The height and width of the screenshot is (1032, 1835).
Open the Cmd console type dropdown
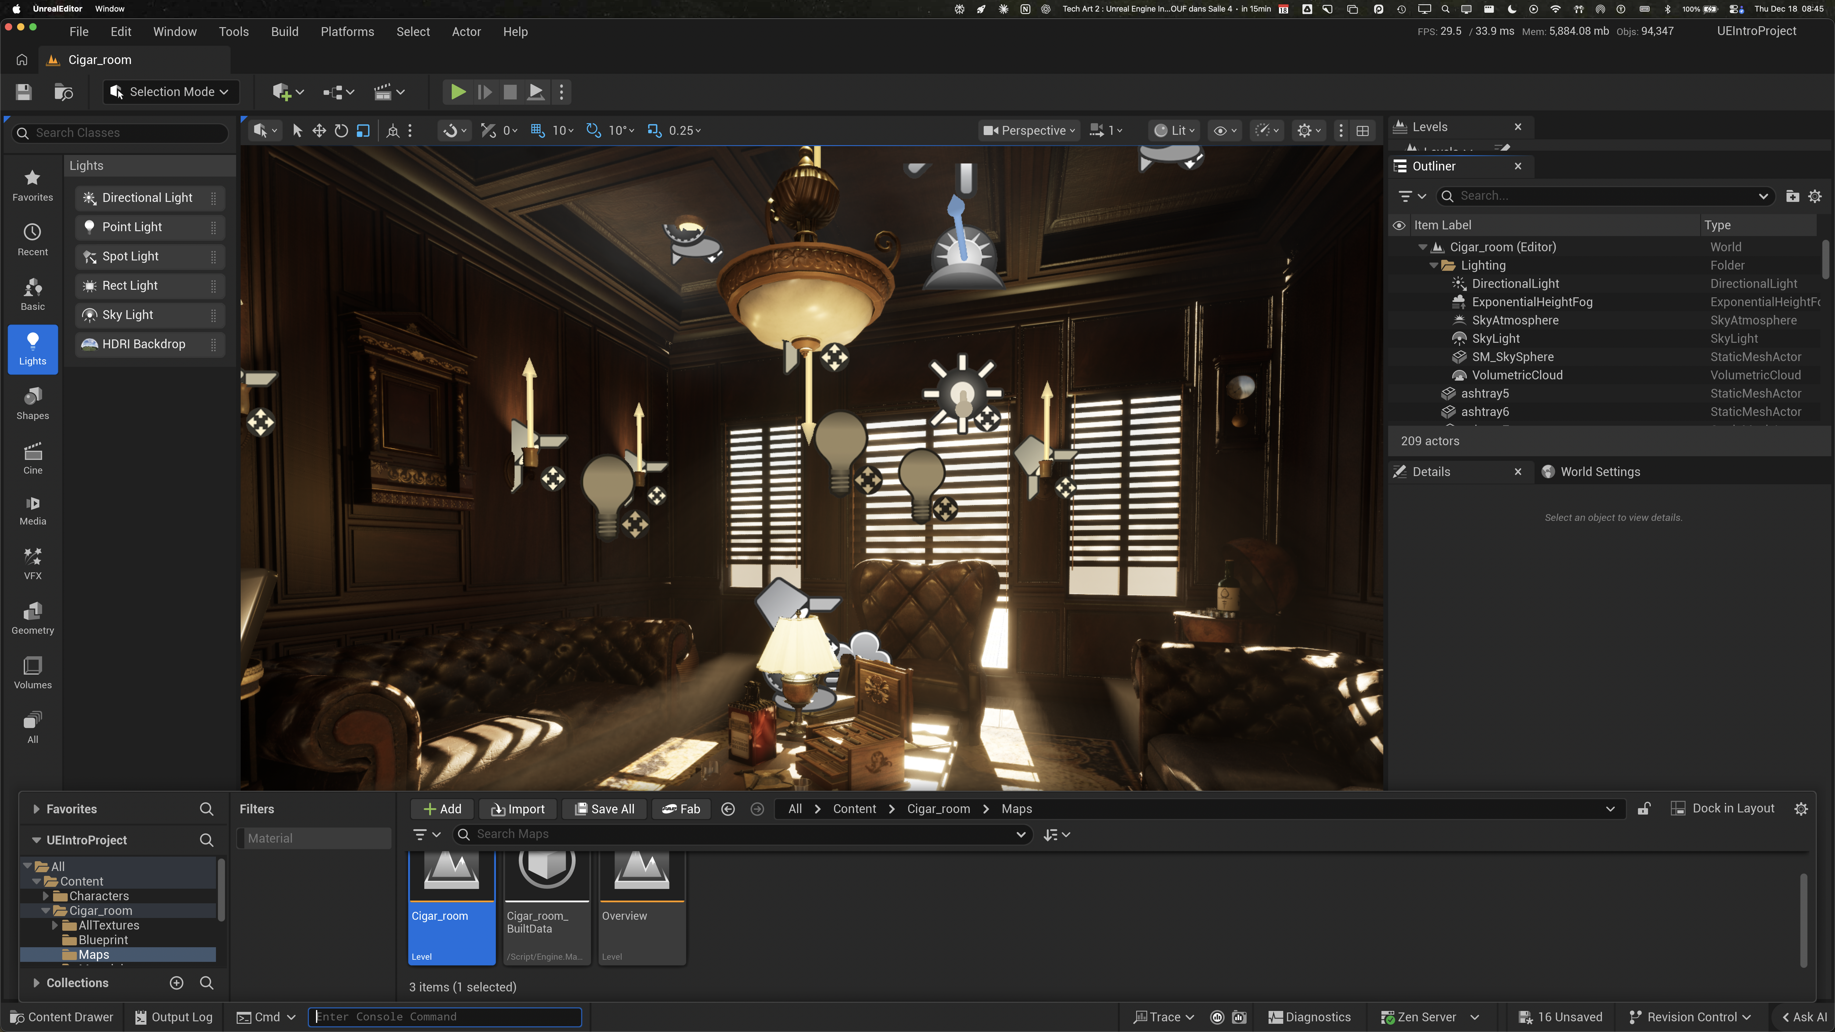pyautogui.click(x=266, y=1017)
